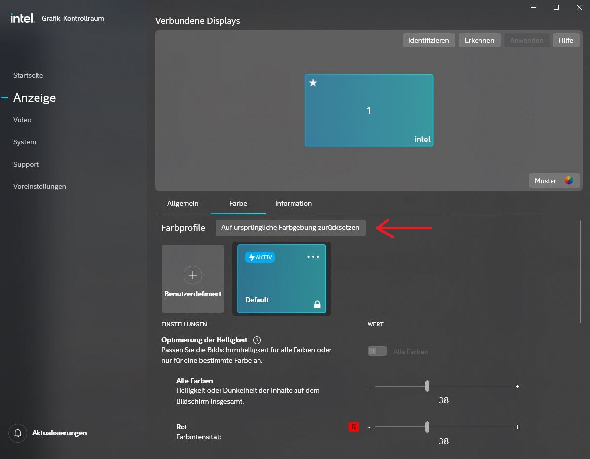Screen dimensions: 590x459
Task: Open System section in sidebar
Action: click(25, 142)
